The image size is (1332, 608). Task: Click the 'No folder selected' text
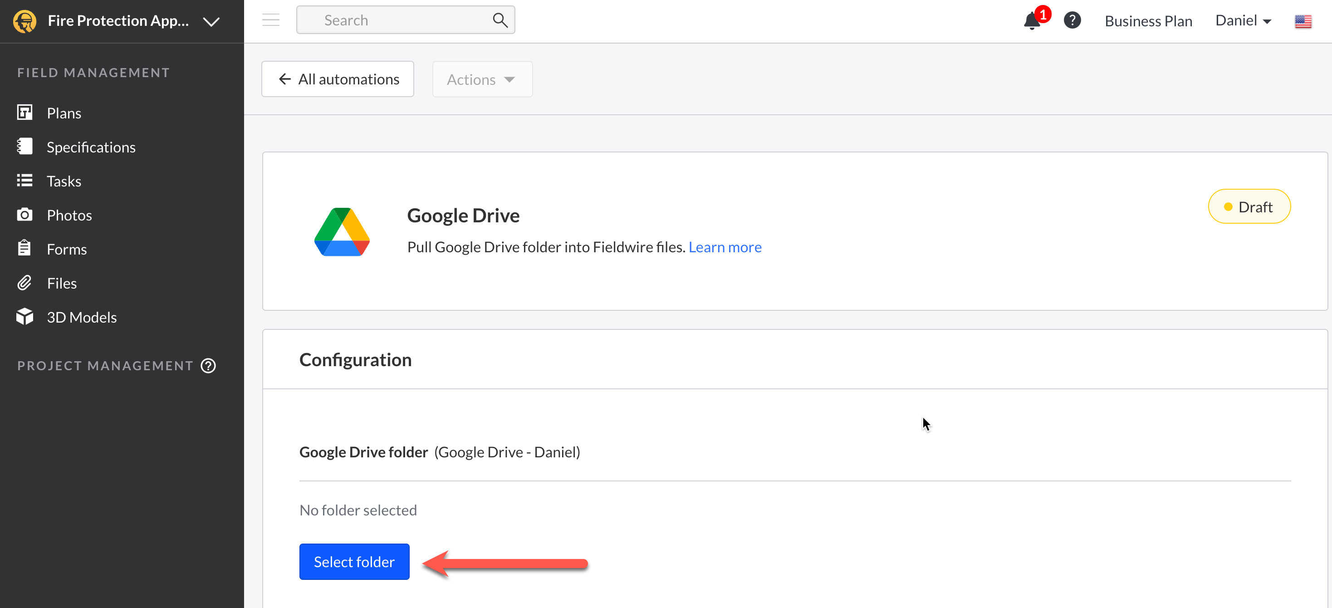coord(358,510)
